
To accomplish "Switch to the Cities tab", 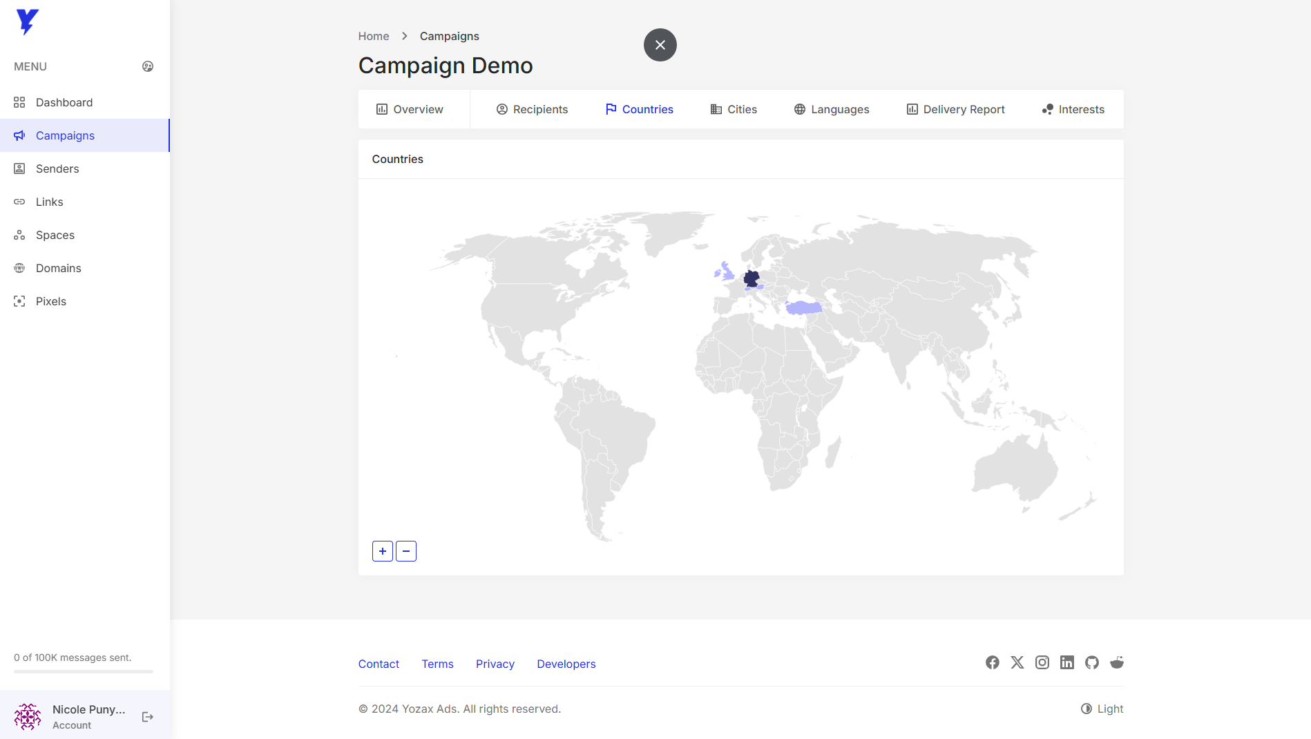I will click(734, 109).
